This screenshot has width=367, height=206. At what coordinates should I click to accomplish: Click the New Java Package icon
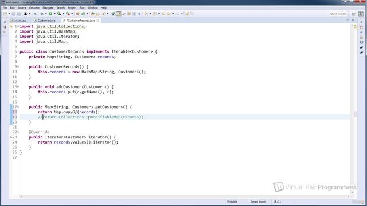(77, 14)
